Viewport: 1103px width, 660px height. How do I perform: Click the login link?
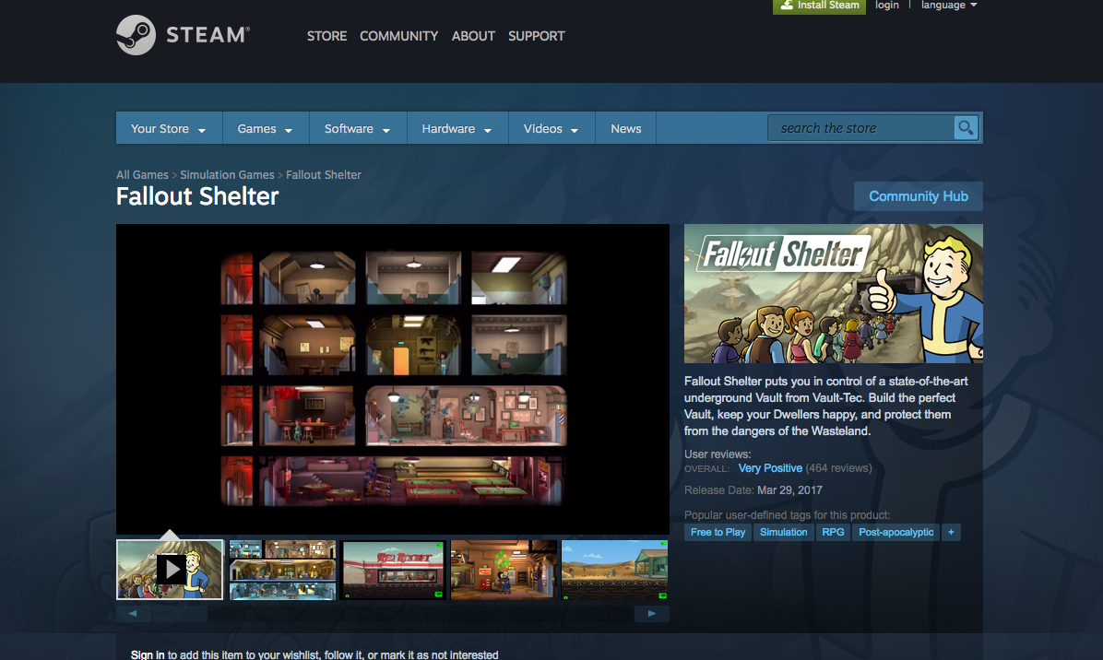point(887,5)
